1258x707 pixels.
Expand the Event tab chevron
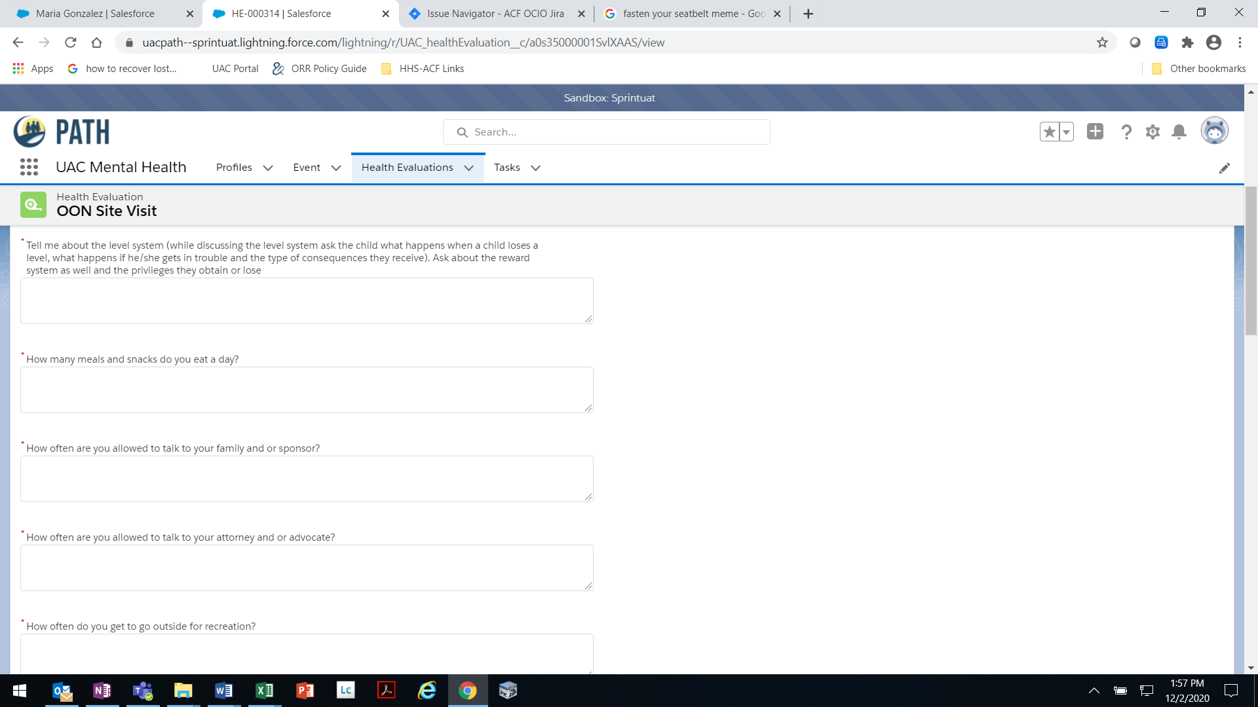coord(336,168)
